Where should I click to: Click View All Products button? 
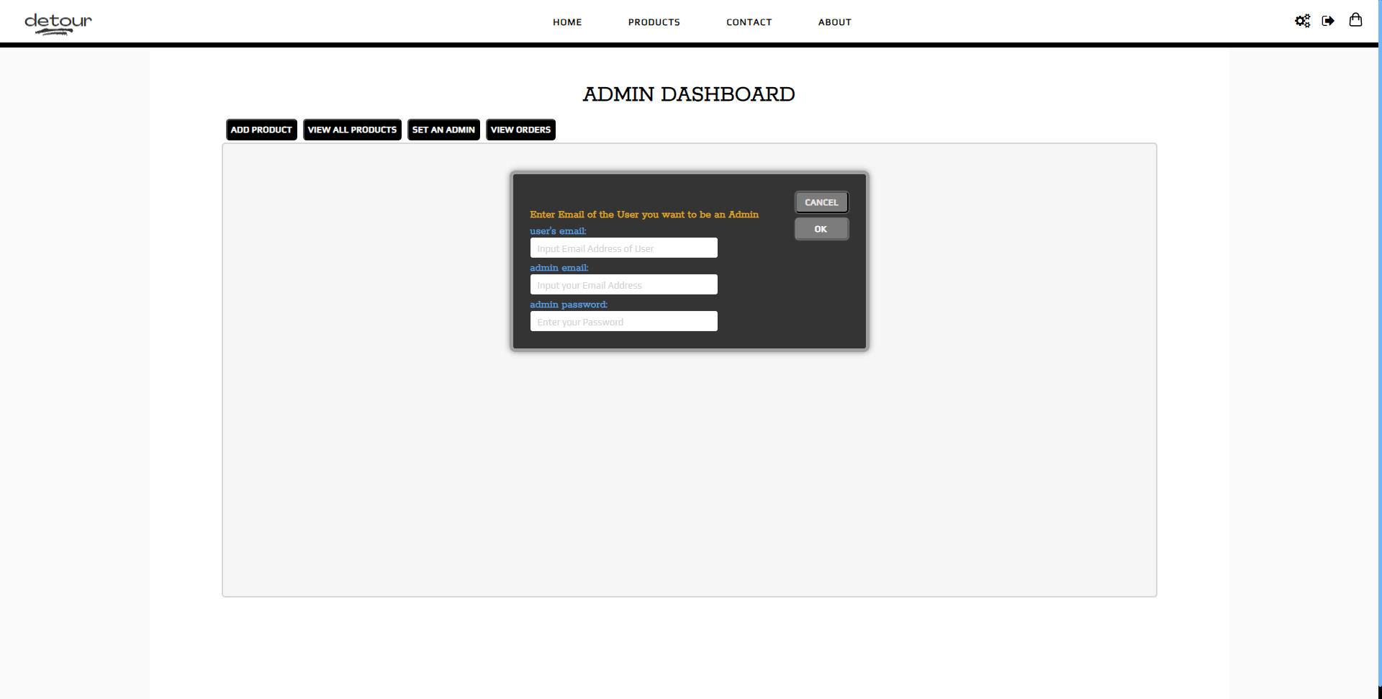(352, 130)
